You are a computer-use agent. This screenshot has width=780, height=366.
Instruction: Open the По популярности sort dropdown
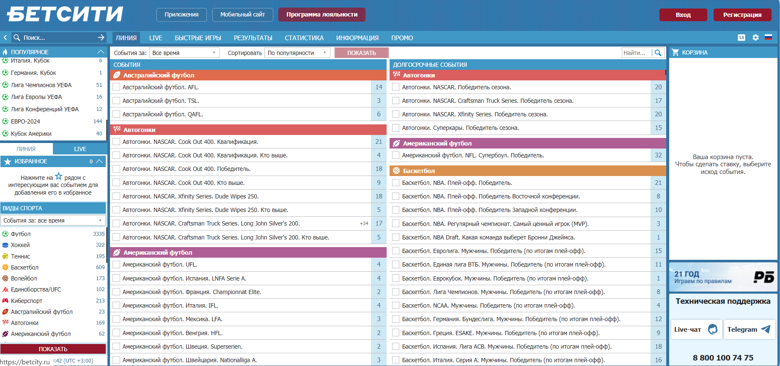point(297,53)
